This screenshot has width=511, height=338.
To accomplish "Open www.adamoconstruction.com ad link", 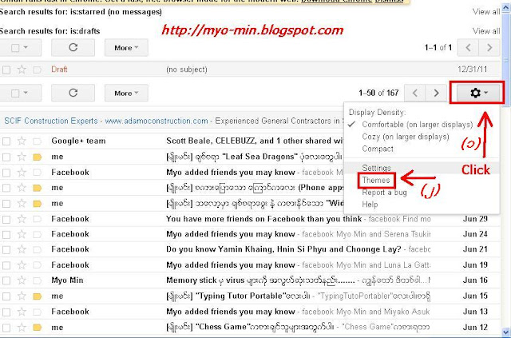I will [x=156, y=121].
